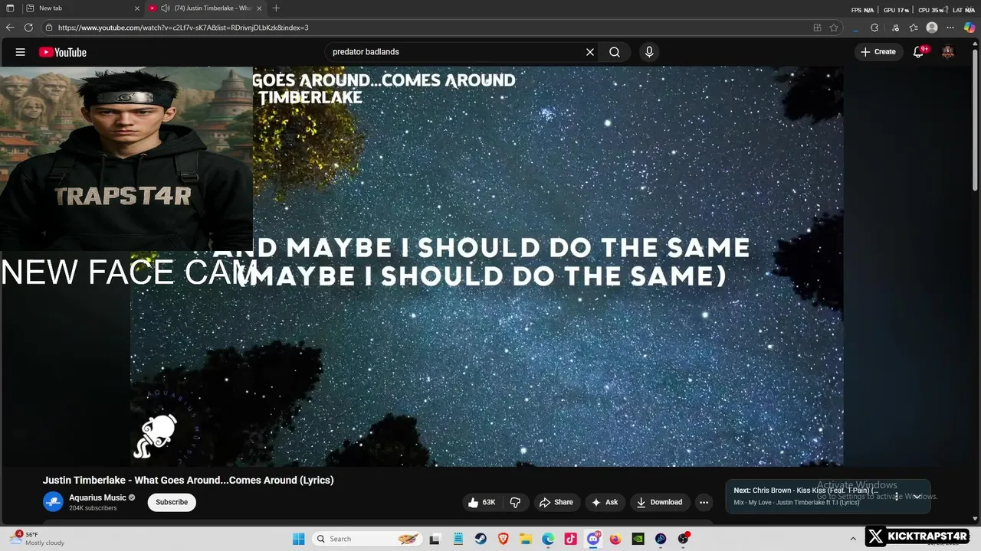Open TikTok from the taskbar

coord(570,539)
